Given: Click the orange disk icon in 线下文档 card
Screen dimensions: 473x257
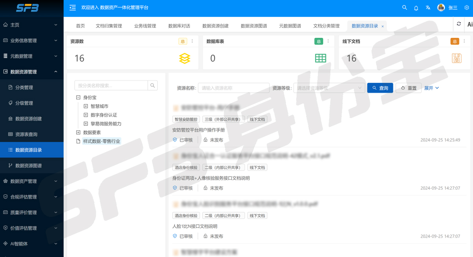Looking at the screenshot, I should tap(456, 58).
